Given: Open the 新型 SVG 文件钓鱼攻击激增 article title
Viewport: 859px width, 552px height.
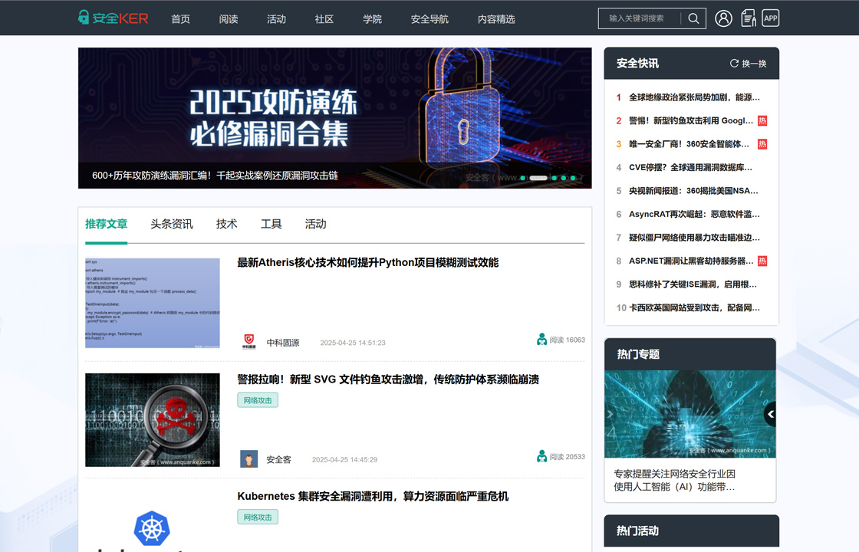Looking at the screenshot, I should coord(388,379).
